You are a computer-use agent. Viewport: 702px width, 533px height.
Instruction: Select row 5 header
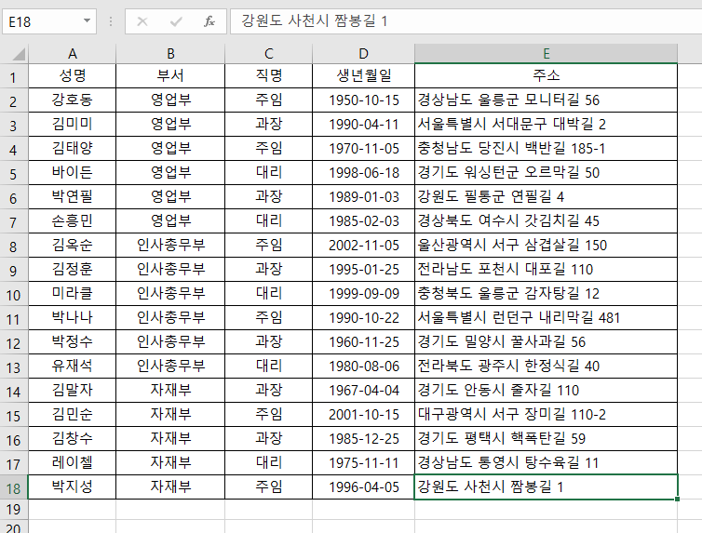pos(13,174)
